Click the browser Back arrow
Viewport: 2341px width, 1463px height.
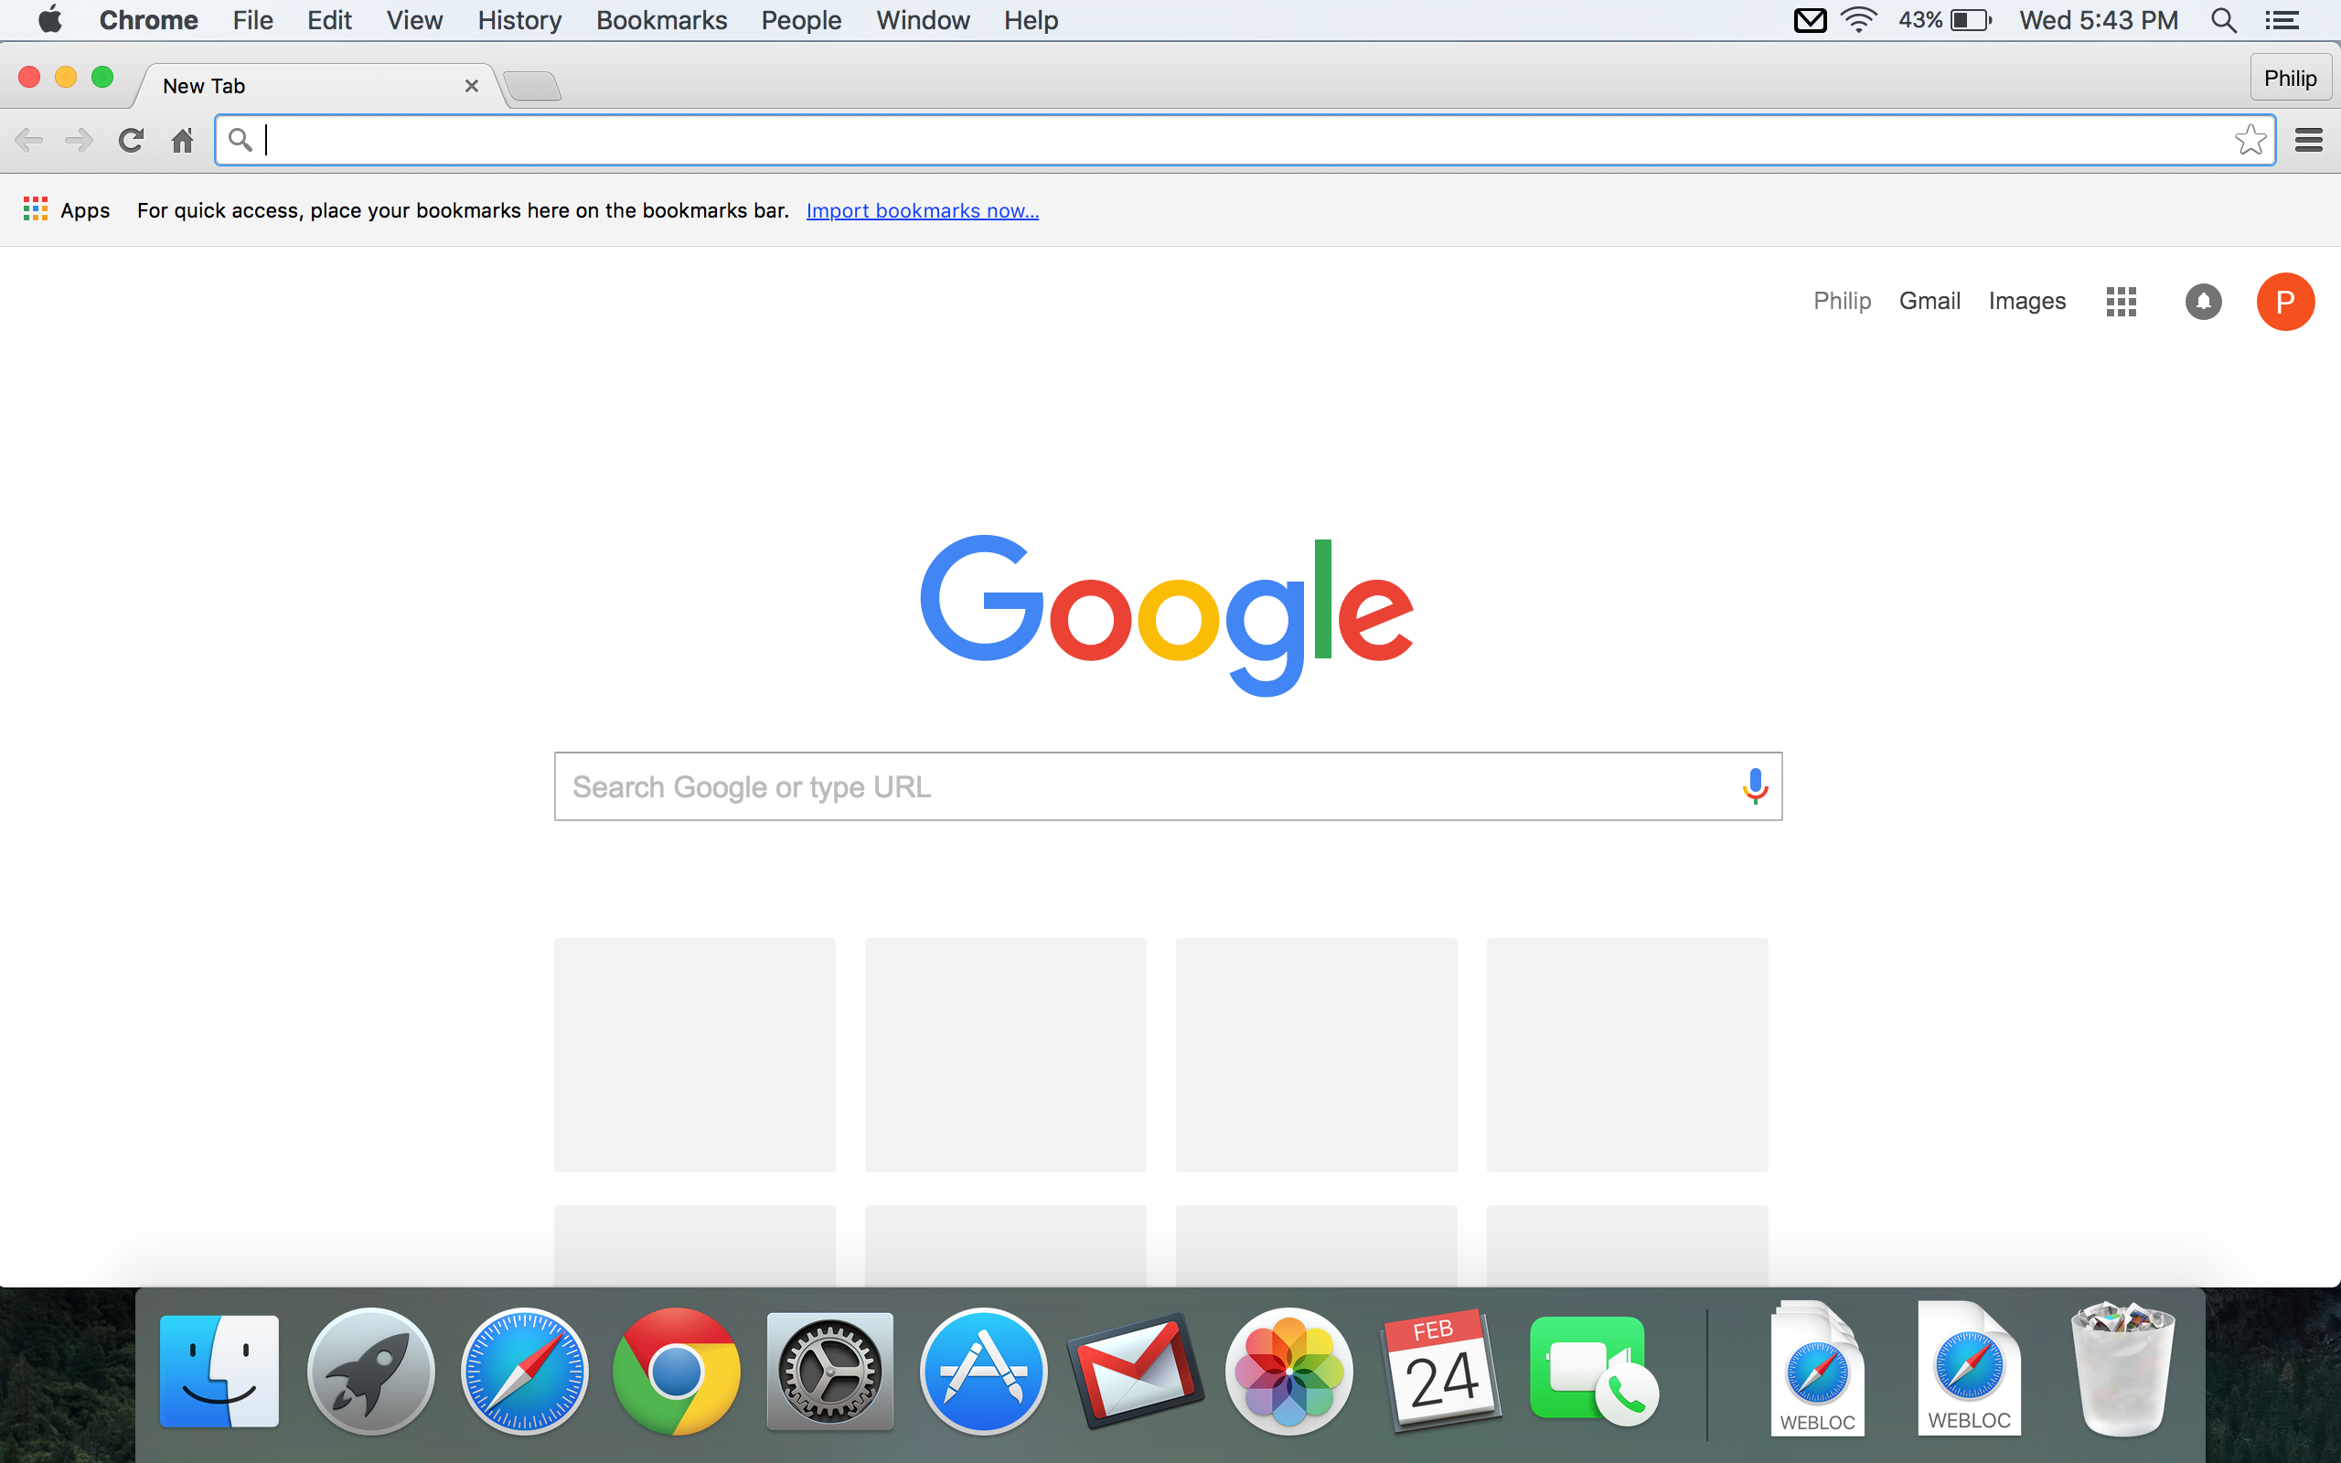[29, 140]
